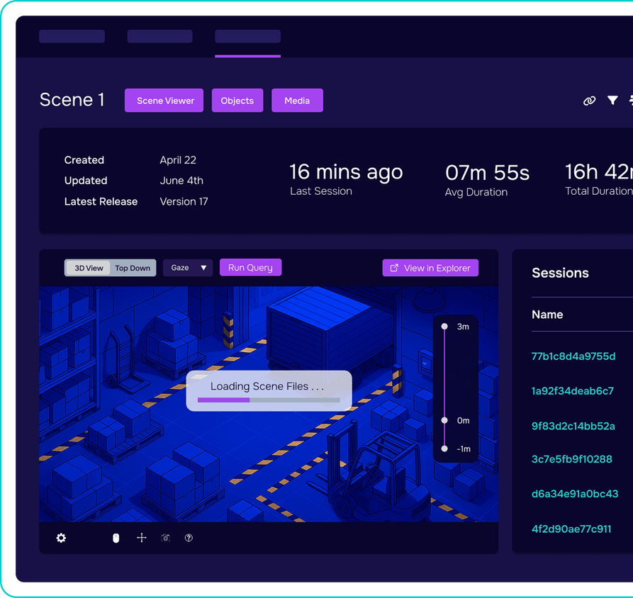633x598 pixels.
Task: Activate the crosshair targeting tool
Action: 141,538
